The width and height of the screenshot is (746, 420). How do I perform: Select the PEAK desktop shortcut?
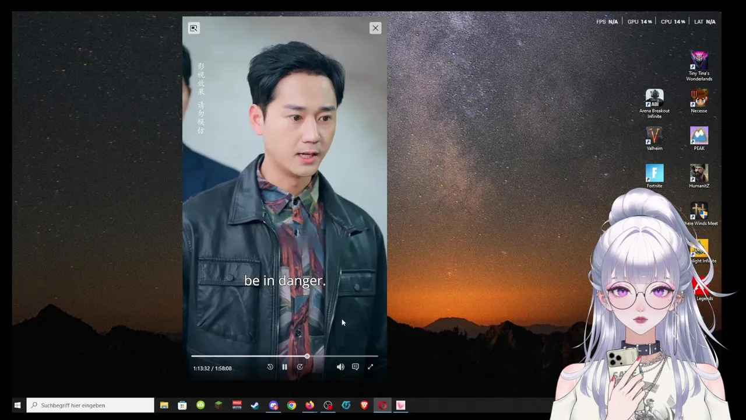pos(699,139)
